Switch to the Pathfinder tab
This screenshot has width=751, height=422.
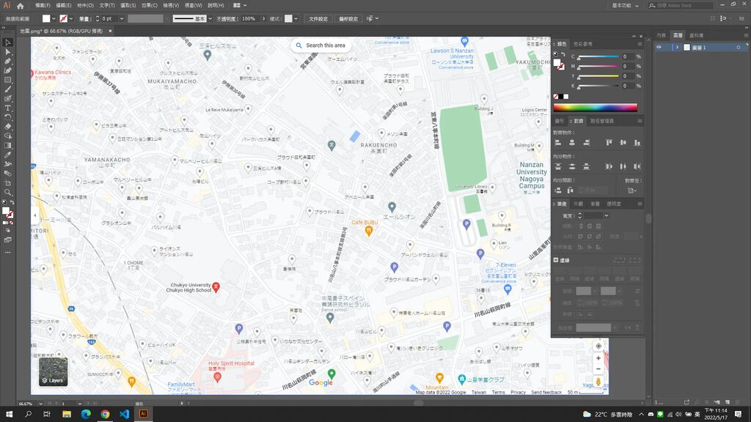[x=602, y=121]
